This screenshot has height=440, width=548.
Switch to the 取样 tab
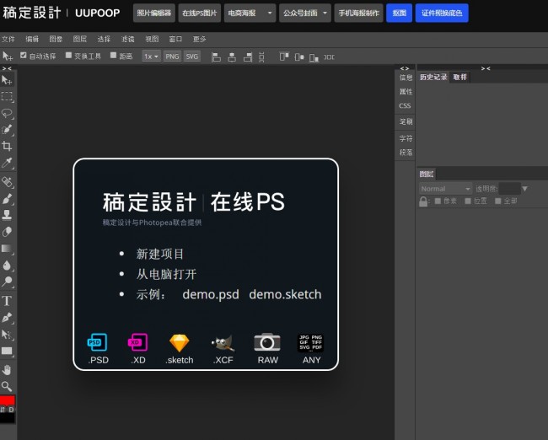coord(460,78)
